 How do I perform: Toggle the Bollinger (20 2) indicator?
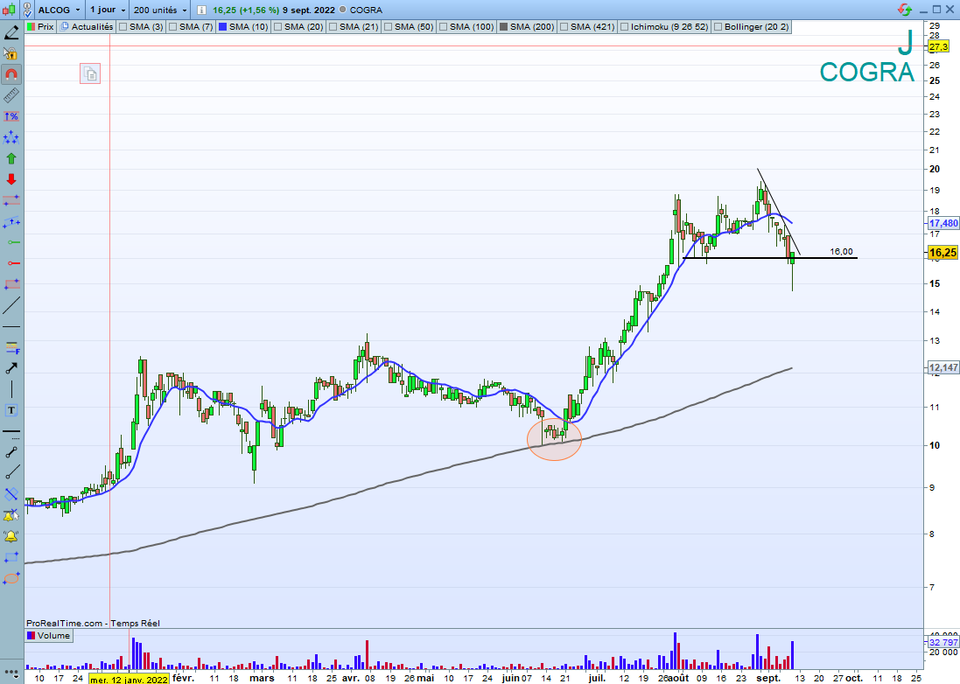tap(751, 27)
